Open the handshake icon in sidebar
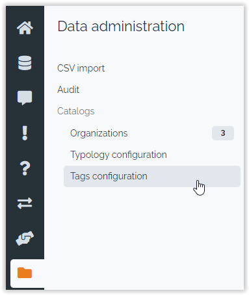The image size is (249, 295). pyautogui.click(x=25, y=238)
